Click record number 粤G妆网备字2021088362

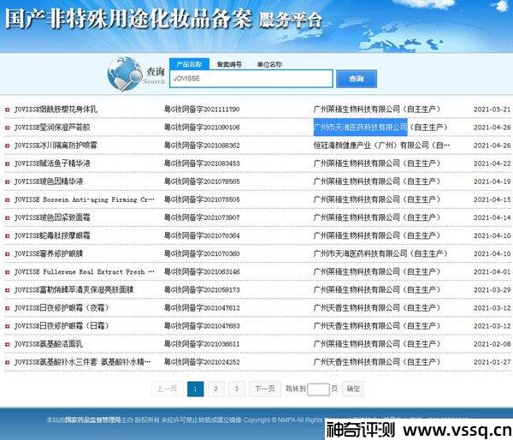(x=202, y=146)
